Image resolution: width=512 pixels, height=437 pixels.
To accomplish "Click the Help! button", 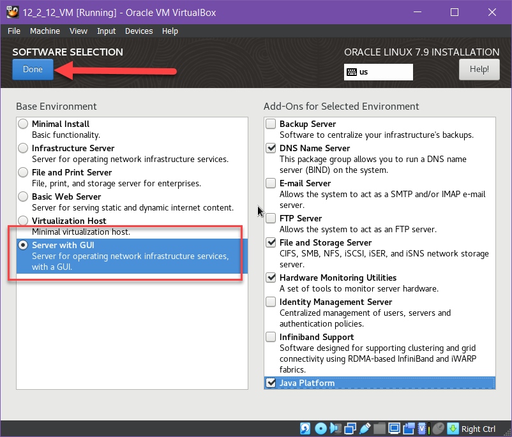I will tap(479, 69).
